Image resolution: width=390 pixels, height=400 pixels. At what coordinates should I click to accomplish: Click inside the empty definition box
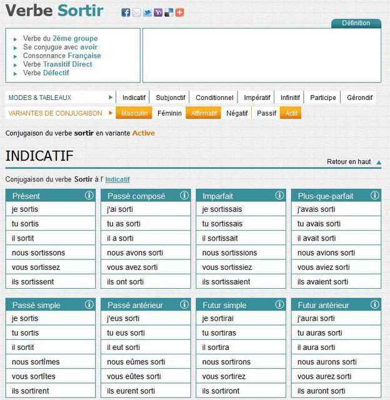[x=261, y=56]
